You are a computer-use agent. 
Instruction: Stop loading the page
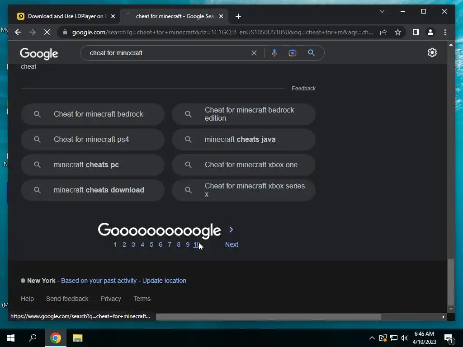point(47,32)
